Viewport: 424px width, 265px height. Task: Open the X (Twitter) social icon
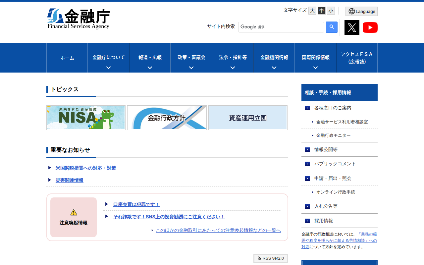[x=352, y=27]
